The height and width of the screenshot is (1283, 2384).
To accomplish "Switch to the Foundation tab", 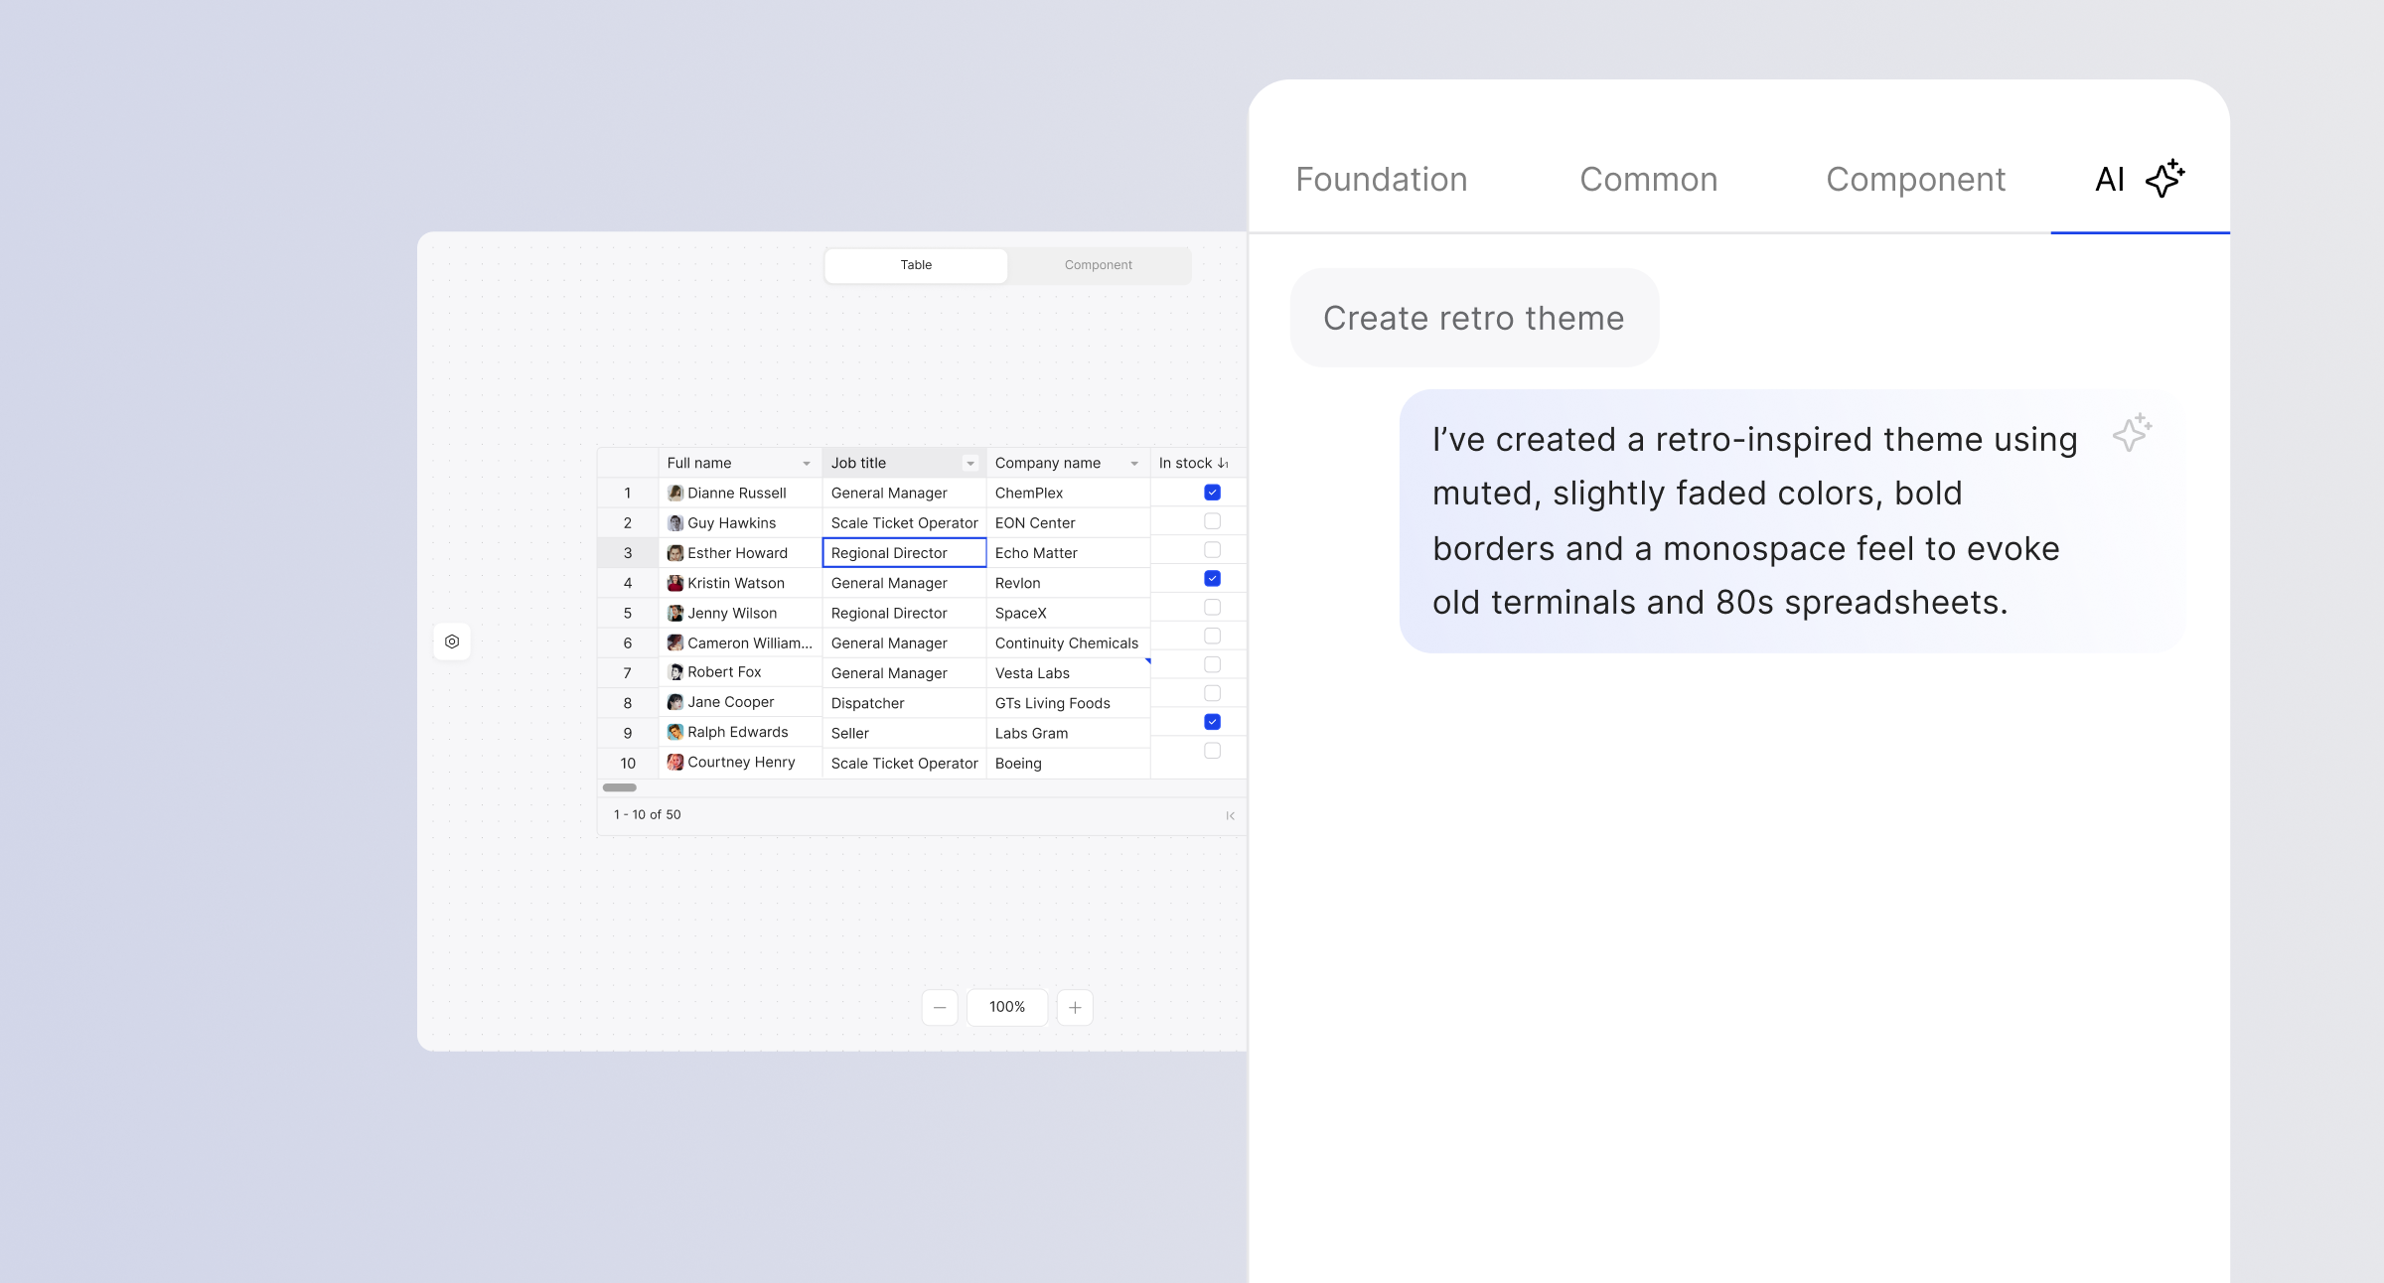I will pyautogui.click(x=1382, y=180).
